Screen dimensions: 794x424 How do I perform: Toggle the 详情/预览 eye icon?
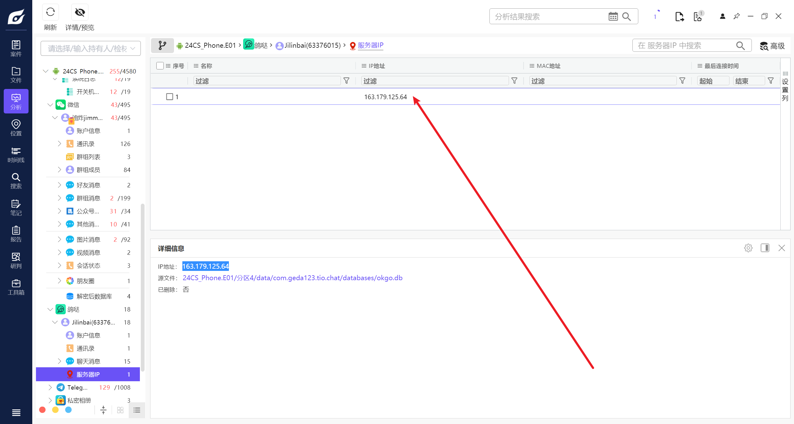[80, 12]
